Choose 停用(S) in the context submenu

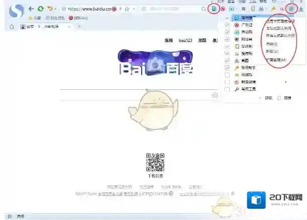tap(271, 44)
